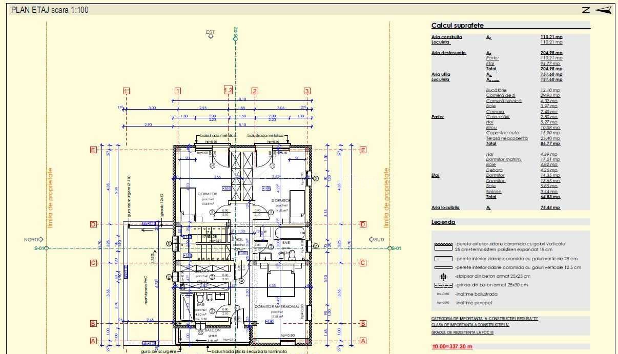Click the 25 cm interior wall legend swatch
618x354 pixels.
(x=443, y=259)
